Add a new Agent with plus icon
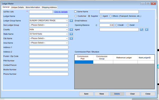This screenshot has width=159, height=100. tap(147, 29)
